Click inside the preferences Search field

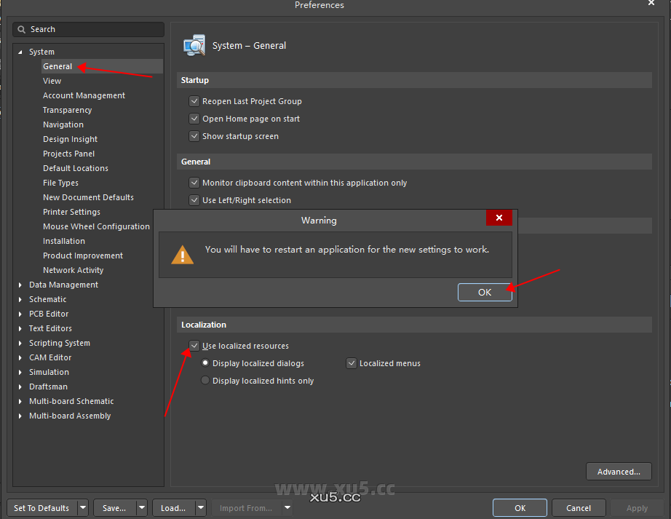(87, 29)
